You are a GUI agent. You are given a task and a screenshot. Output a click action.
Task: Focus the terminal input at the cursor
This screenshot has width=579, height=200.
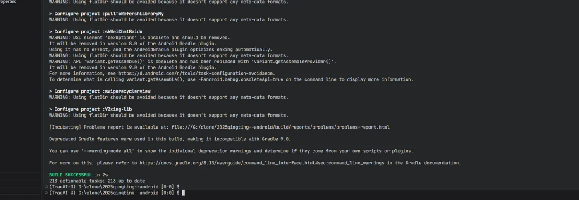pos(183,193)
